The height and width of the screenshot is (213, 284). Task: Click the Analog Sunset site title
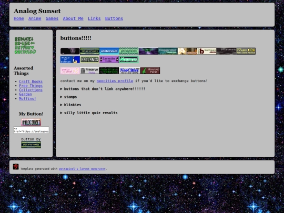(x=37, y=11)
